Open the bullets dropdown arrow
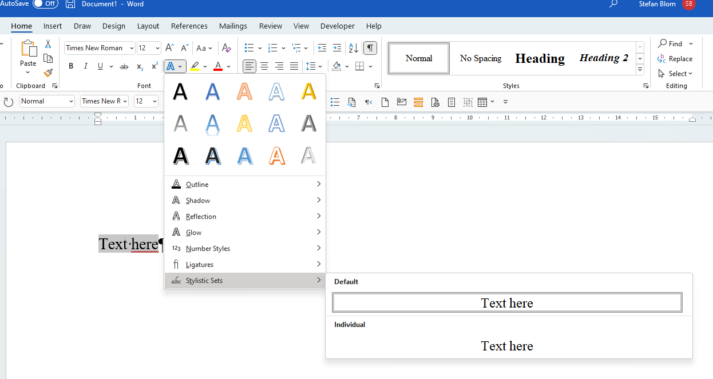 pos(260,48)
